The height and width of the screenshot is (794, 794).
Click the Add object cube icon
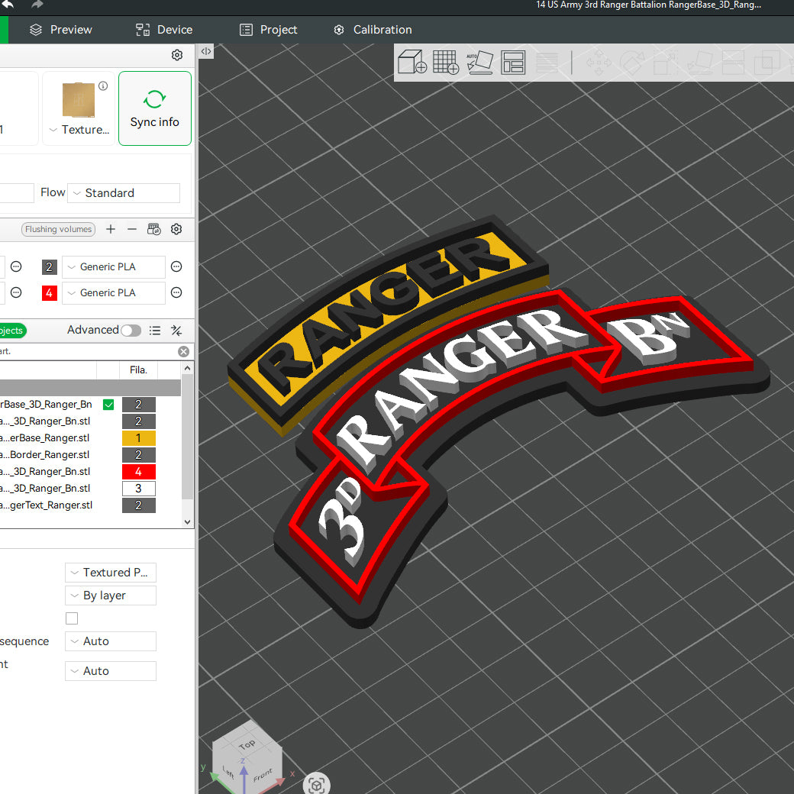click(412, 62)
